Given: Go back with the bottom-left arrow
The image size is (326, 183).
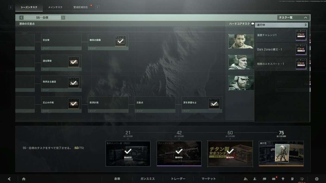Looking at the screenshot, I should coord(9,179).
